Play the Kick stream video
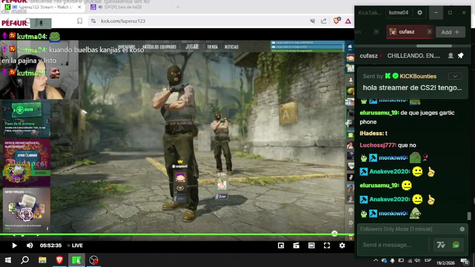The image size is (475, 267). 14,245
